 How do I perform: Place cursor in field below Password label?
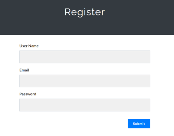[85, 105]
